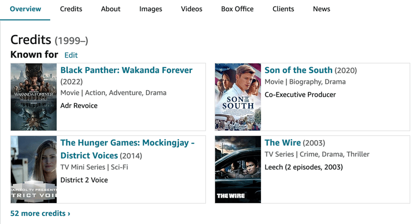Click the Edit link beside Known for
Screen dimensions: 414x224
(71, 55)
